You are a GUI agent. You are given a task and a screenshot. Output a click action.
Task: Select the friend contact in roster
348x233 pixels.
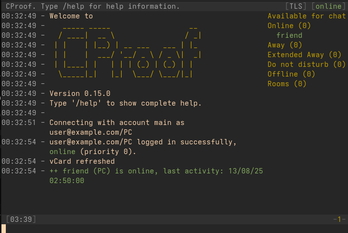(x=289, y=35)
